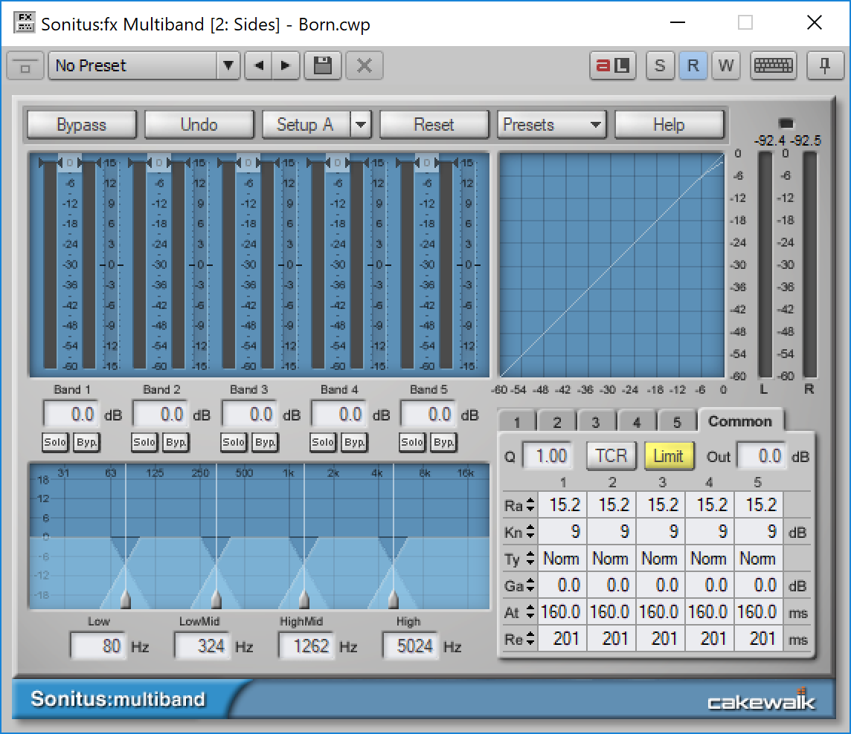Open Help
Viewport: 851px width, 734px height.
(669, 124)
